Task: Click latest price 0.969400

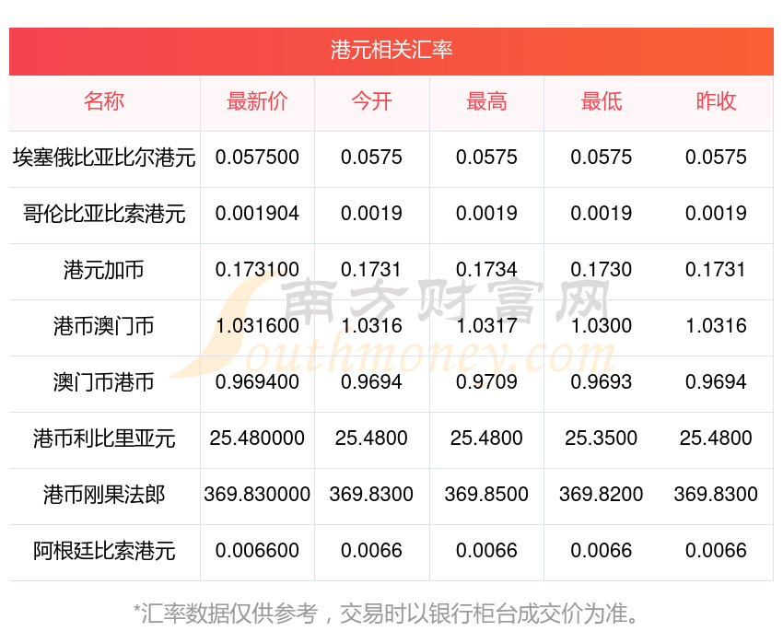Action: click(x=257, y=382)
